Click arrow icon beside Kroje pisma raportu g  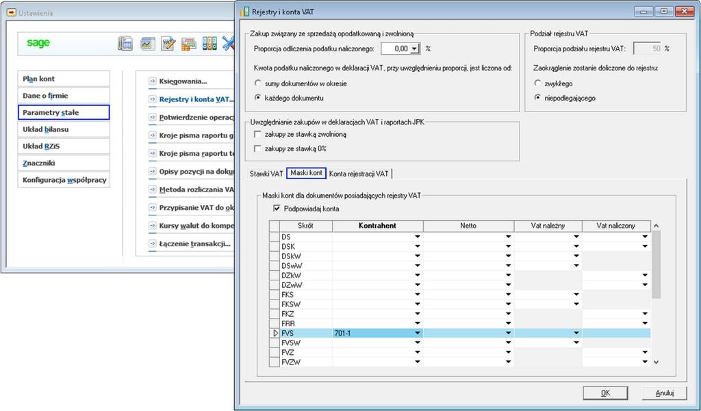(x=153, y=135)
